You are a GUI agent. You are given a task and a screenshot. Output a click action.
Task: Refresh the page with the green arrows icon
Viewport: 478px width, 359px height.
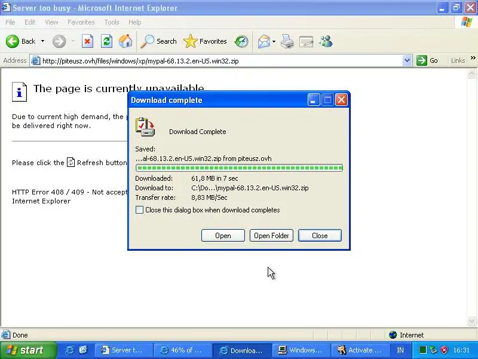106,41
